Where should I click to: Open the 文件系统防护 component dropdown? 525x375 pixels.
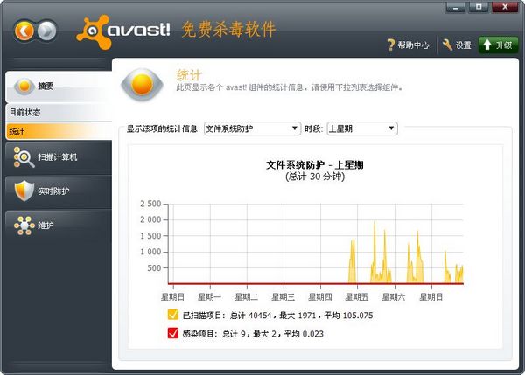(252, 128)
